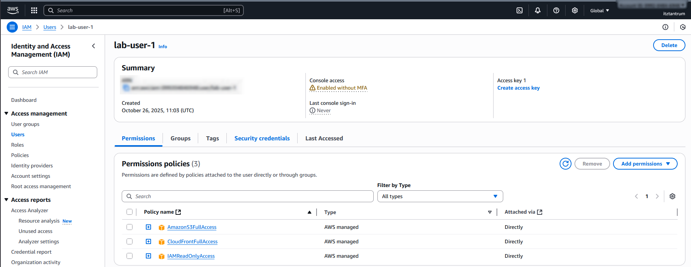
Task: Check the AmazonS3FullAccess row checkbox
Action: [130, 227]
